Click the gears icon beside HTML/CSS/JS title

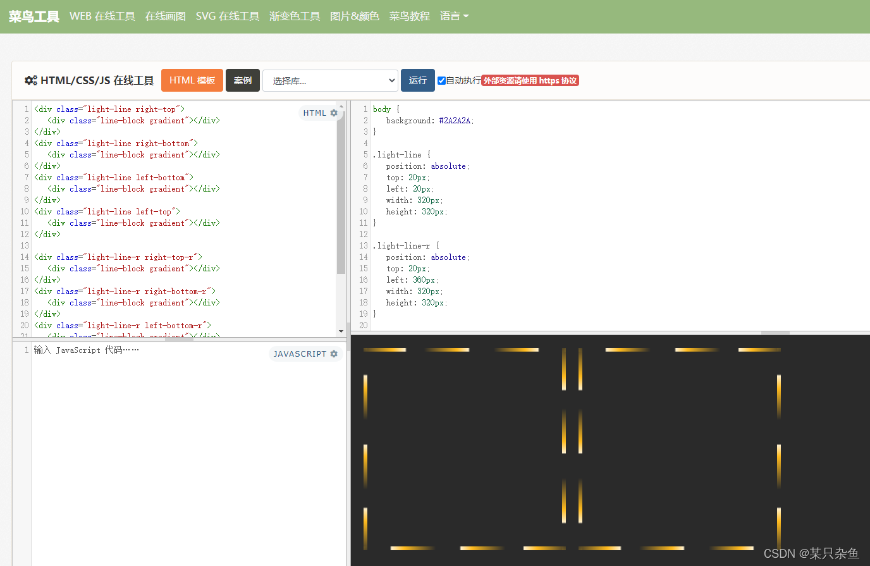(x=30, y=80)
